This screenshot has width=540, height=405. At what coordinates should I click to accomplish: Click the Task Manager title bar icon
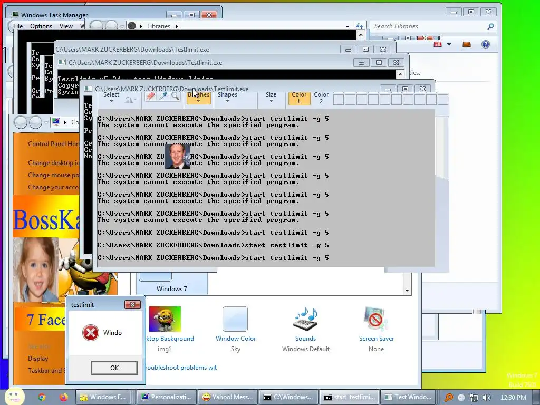coord(15,15)
